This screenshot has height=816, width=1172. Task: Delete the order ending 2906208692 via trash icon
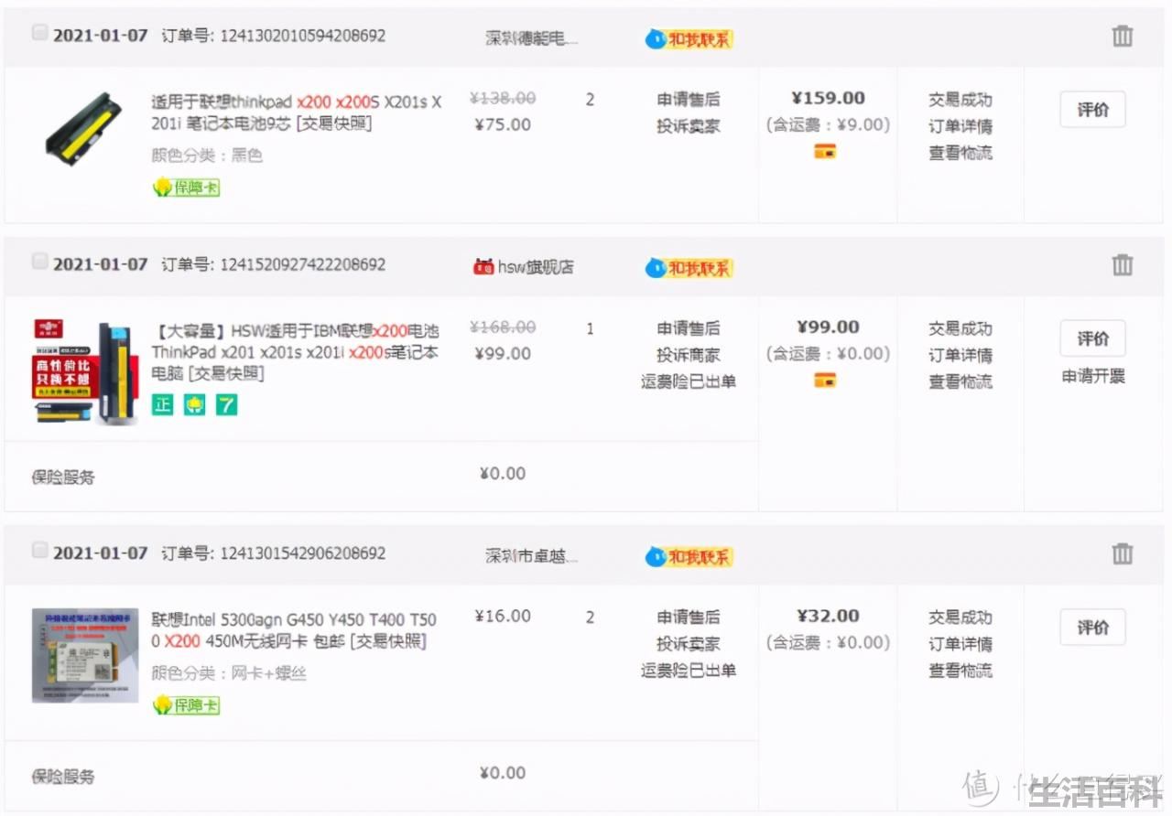(x=1122, y=553)
